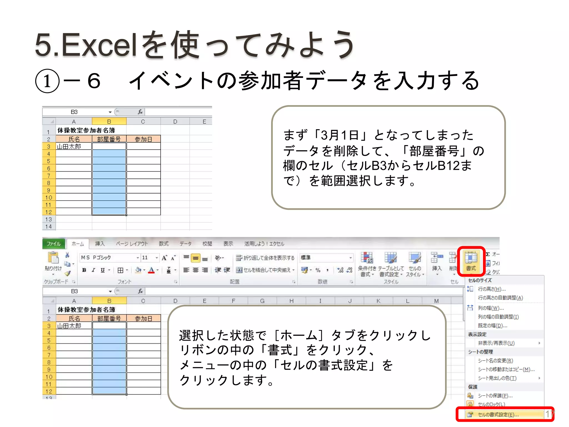
Task: Click the accounting currency format icon
Action: [x=305, y=270]
